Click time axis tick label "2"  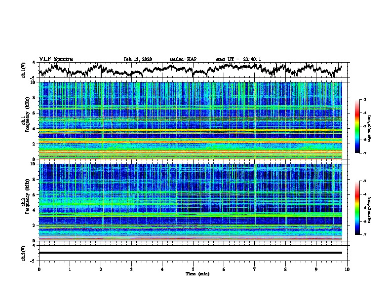(101, 269)
